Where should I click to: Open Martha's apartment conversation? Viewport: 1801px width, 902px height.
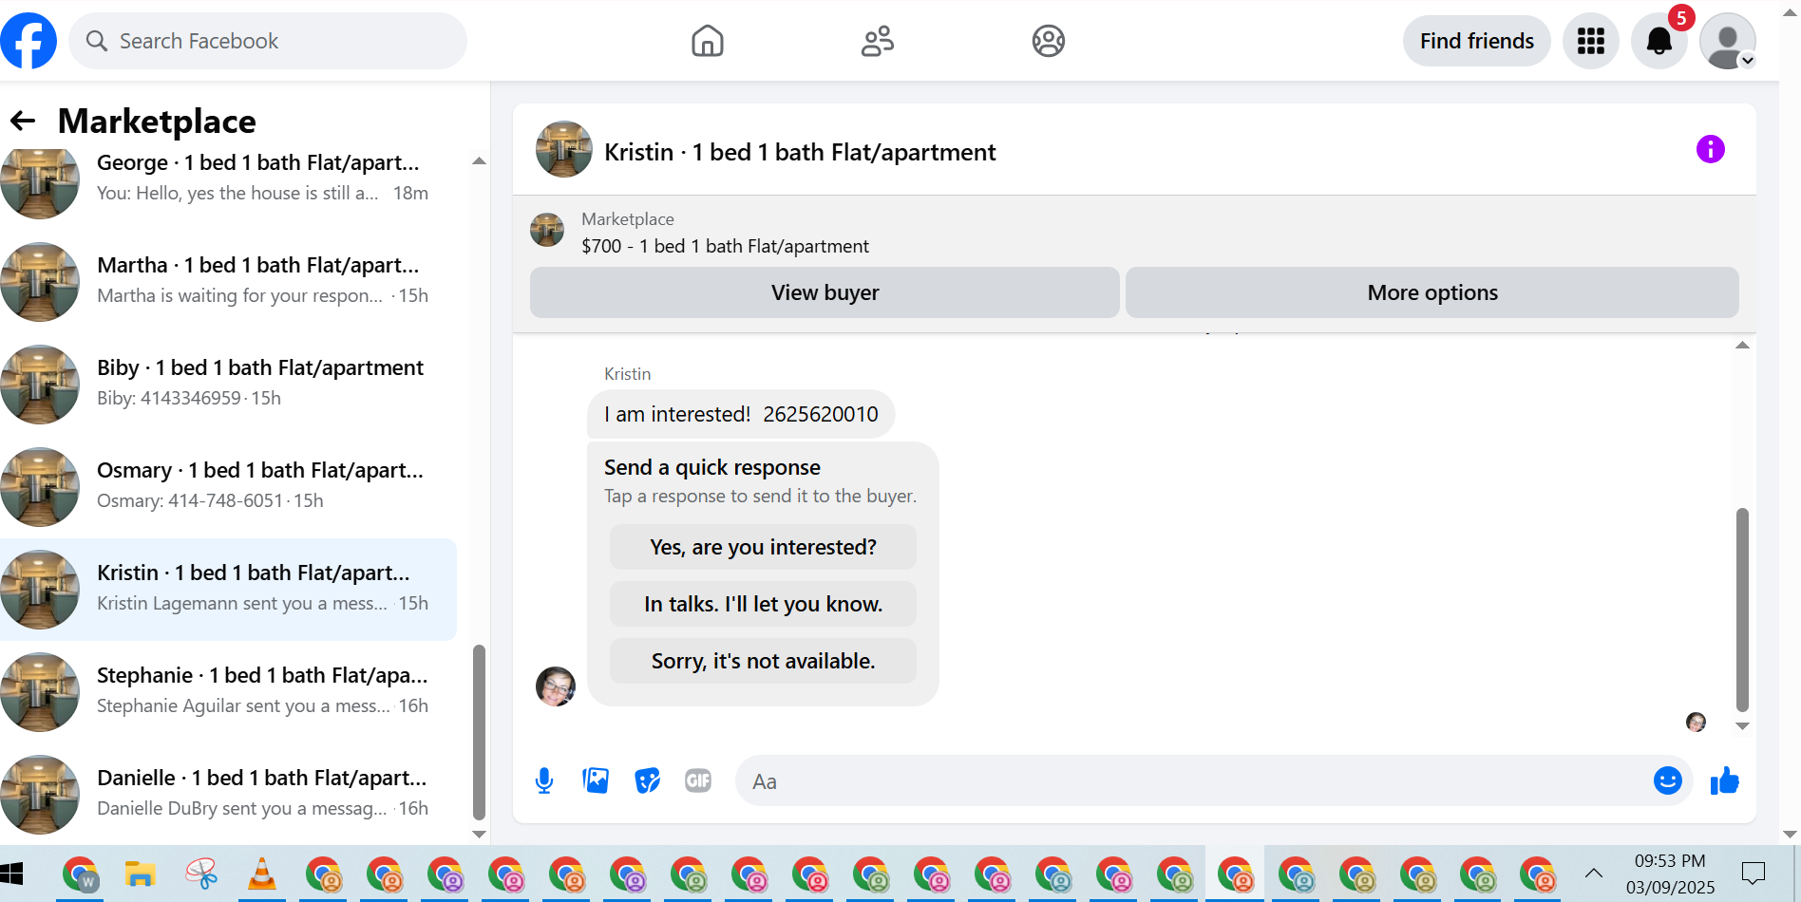pos(228,281)
